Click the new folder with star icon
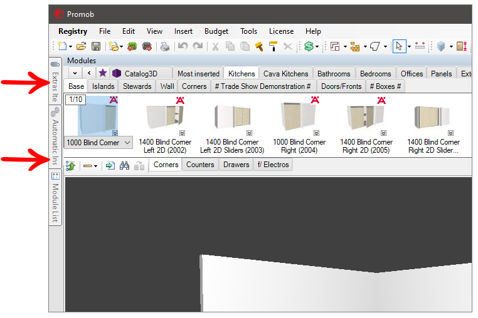The width and height of the screenshot is (478, 318). tap(114, 46)
